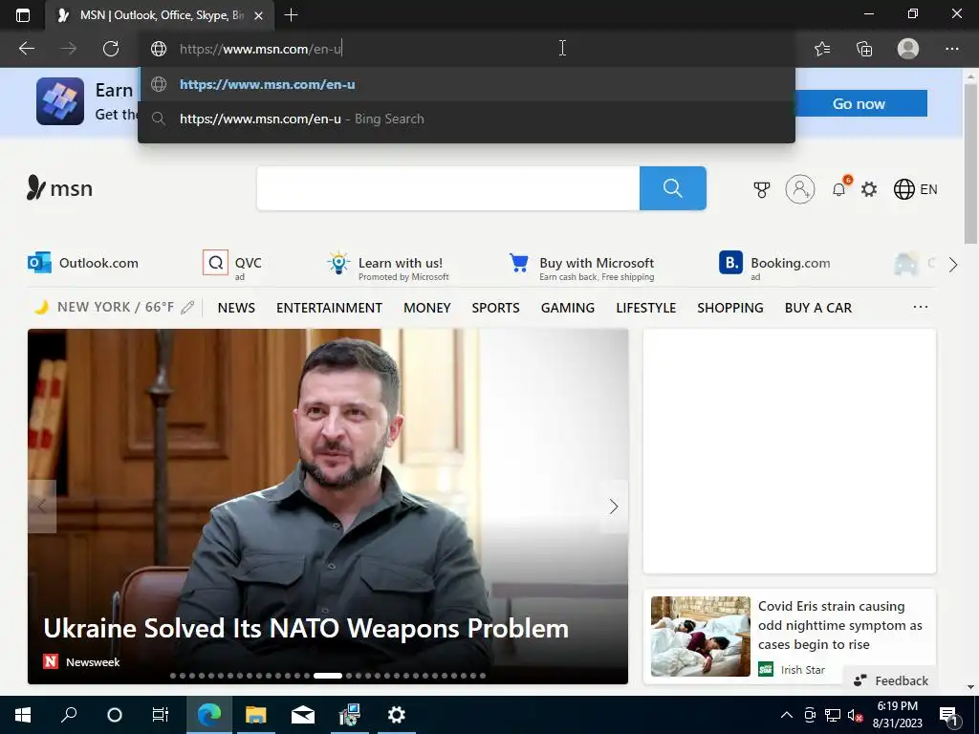Open the Edge Favorites star icon
The height and width of the screenshot is (734, 979).
(822, 49)
